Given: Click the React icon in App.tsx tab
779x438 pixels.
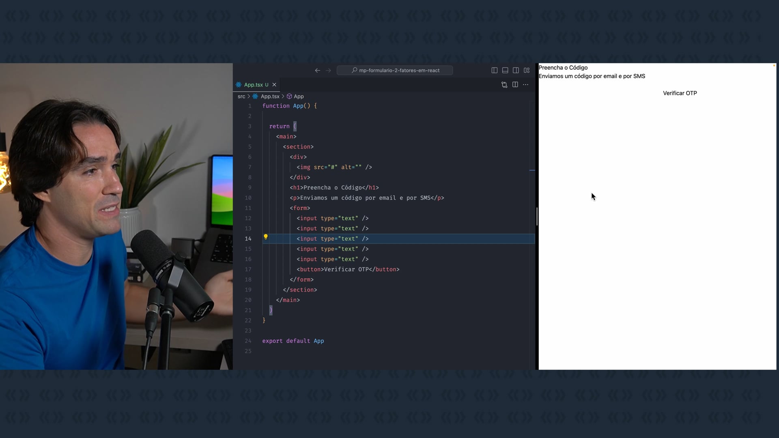Looking at the screenshot, I should pos(239,85).
